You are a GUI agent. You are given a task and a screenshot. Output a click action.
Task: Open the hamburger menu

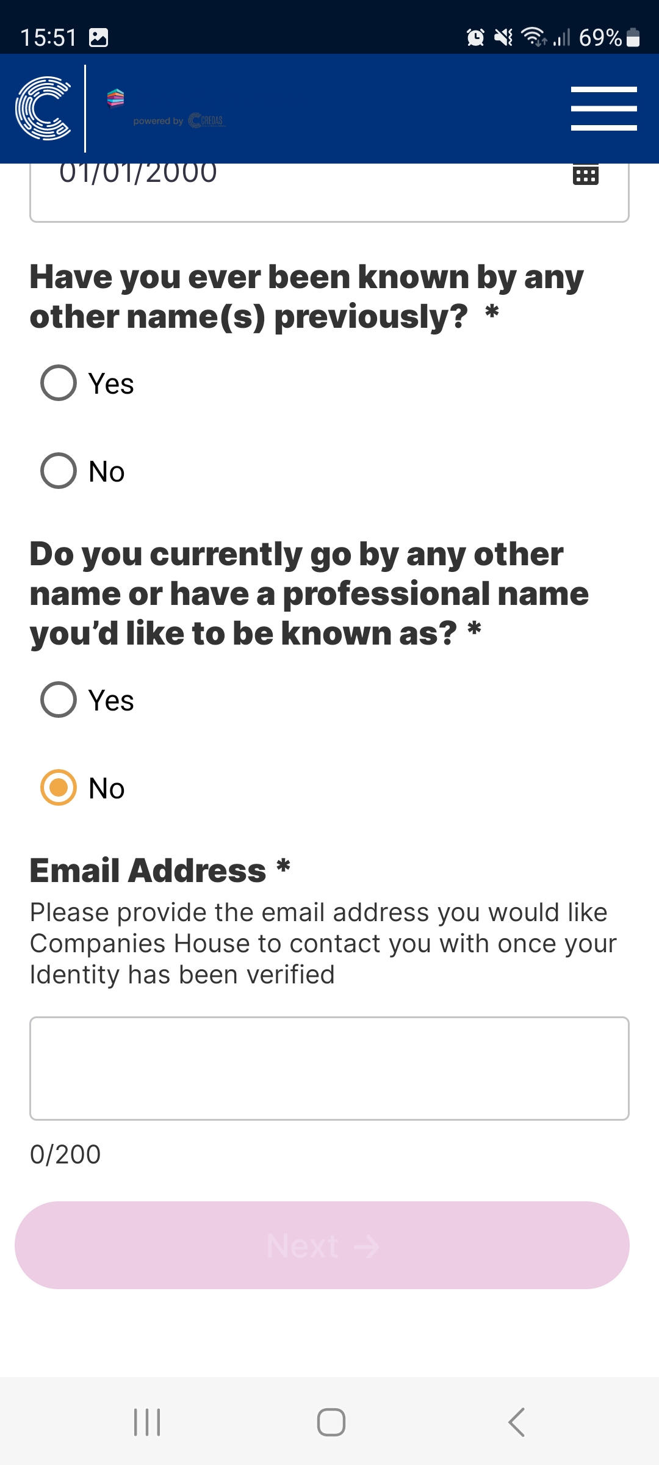tap(603, 108)
